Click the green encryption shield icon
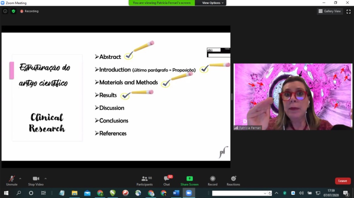 pyautogui.click(x=13, y=11)
